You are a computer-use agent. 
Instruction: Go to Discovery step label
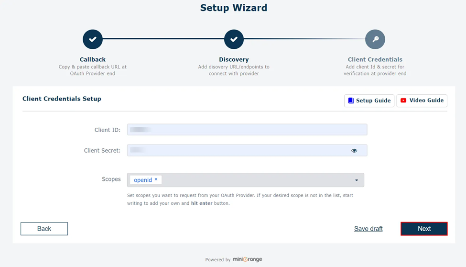[x=234, y=59]
